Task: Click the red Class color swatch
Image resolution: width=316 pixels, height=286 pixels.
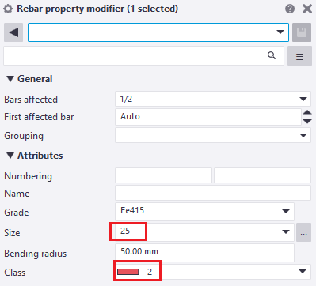Action: pyautogui.click(x=128, y=272)
